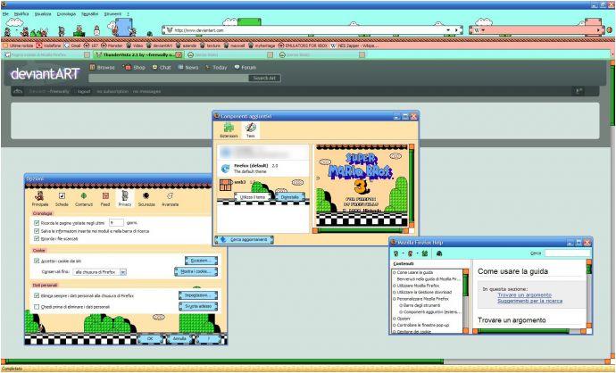Open the Trovare un argomento help link

(524, 294)
